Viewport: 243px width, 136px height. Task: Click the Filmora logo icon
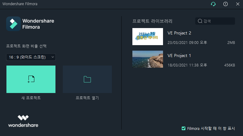click(13, 24)
